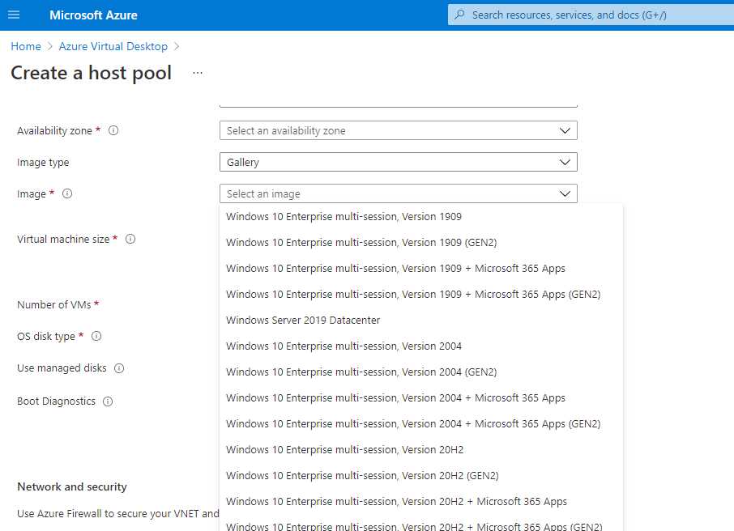This screenshot has height=531, width=734.
Task: Select Windows 10 multi-session Version 2004 (GEN2)
Action: [x=421, y=372]
